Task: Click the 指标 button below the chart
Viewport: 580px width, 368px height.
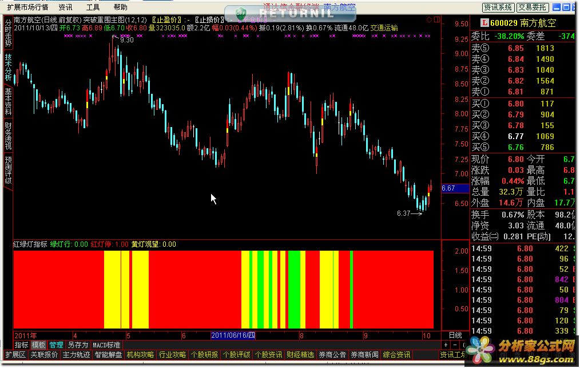Action: tap(21, 345)
